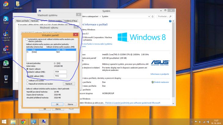Click Storno in Virtuální paměť dialog
223x125 pixels.
point(70,104)
